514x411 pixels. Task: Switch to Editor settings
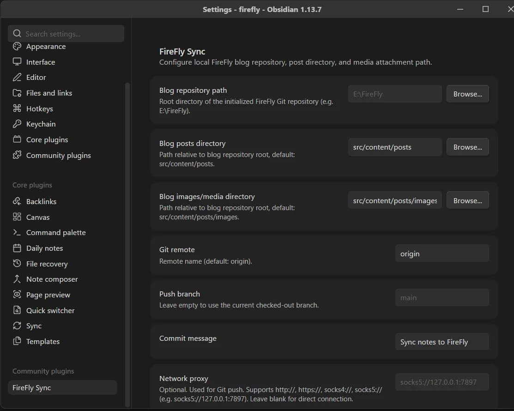tap(62, 77)
